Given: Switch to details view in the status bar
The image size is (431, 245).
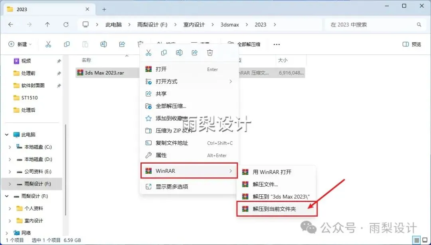Looking at the screenshot, I should coord(417,240).
